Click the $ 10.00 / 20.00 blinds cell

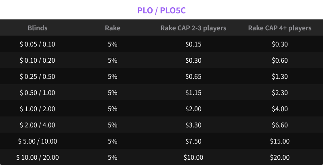(38, 157)
